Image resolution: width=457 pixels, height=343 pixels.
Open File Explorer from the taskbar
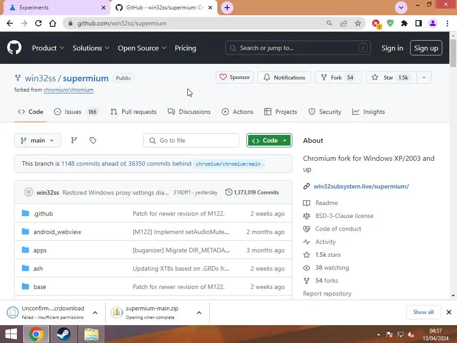pos(91,334)
